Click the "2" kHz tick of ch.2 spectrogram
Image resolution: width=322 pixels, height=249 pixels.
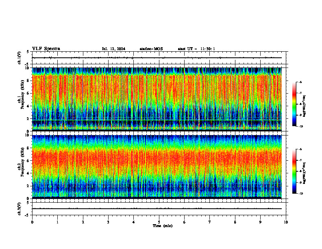click(28, 186)
